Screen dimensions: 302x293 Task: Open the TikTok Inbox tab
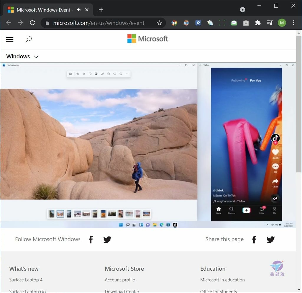(x=262, y=210)
